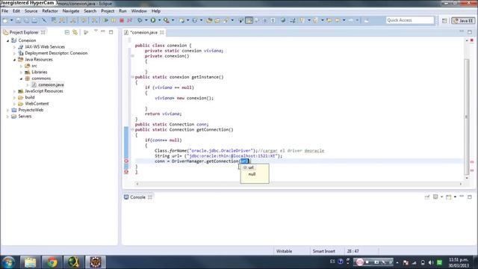This screenshot has height=269, width=478.
Task: Select the JavaScript Resources node
Action: [x=43, y=91]
